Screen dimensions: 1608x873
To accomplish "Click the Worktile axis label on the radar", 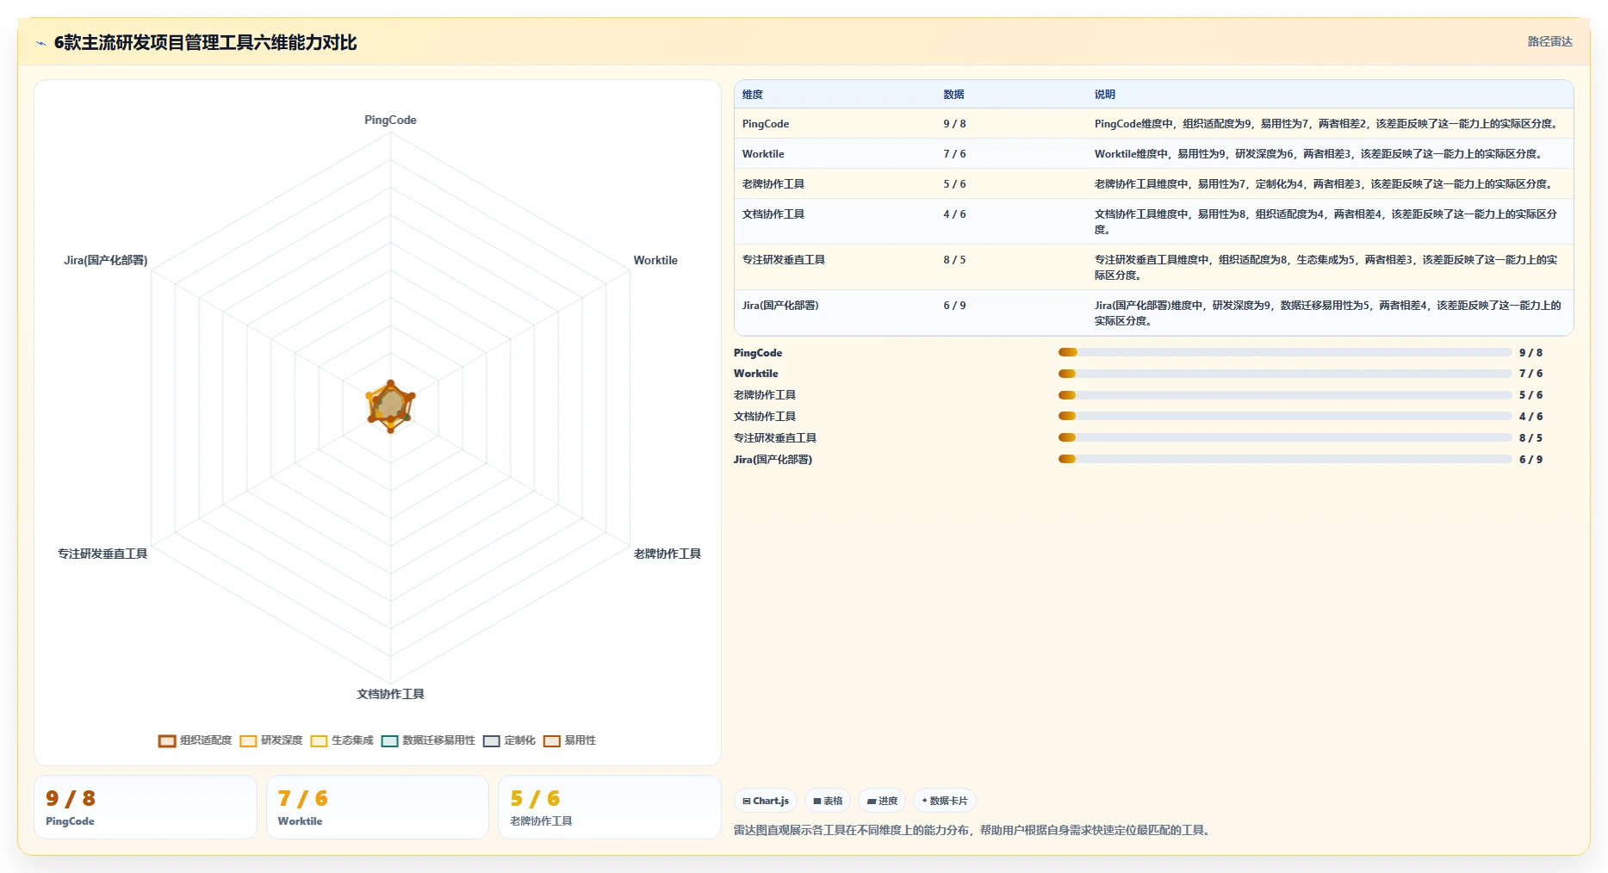I will coord(655,261).
